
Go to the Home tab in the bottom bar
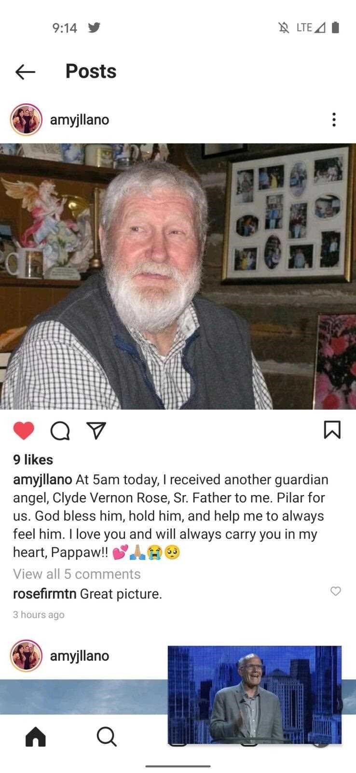pos(36,737)
